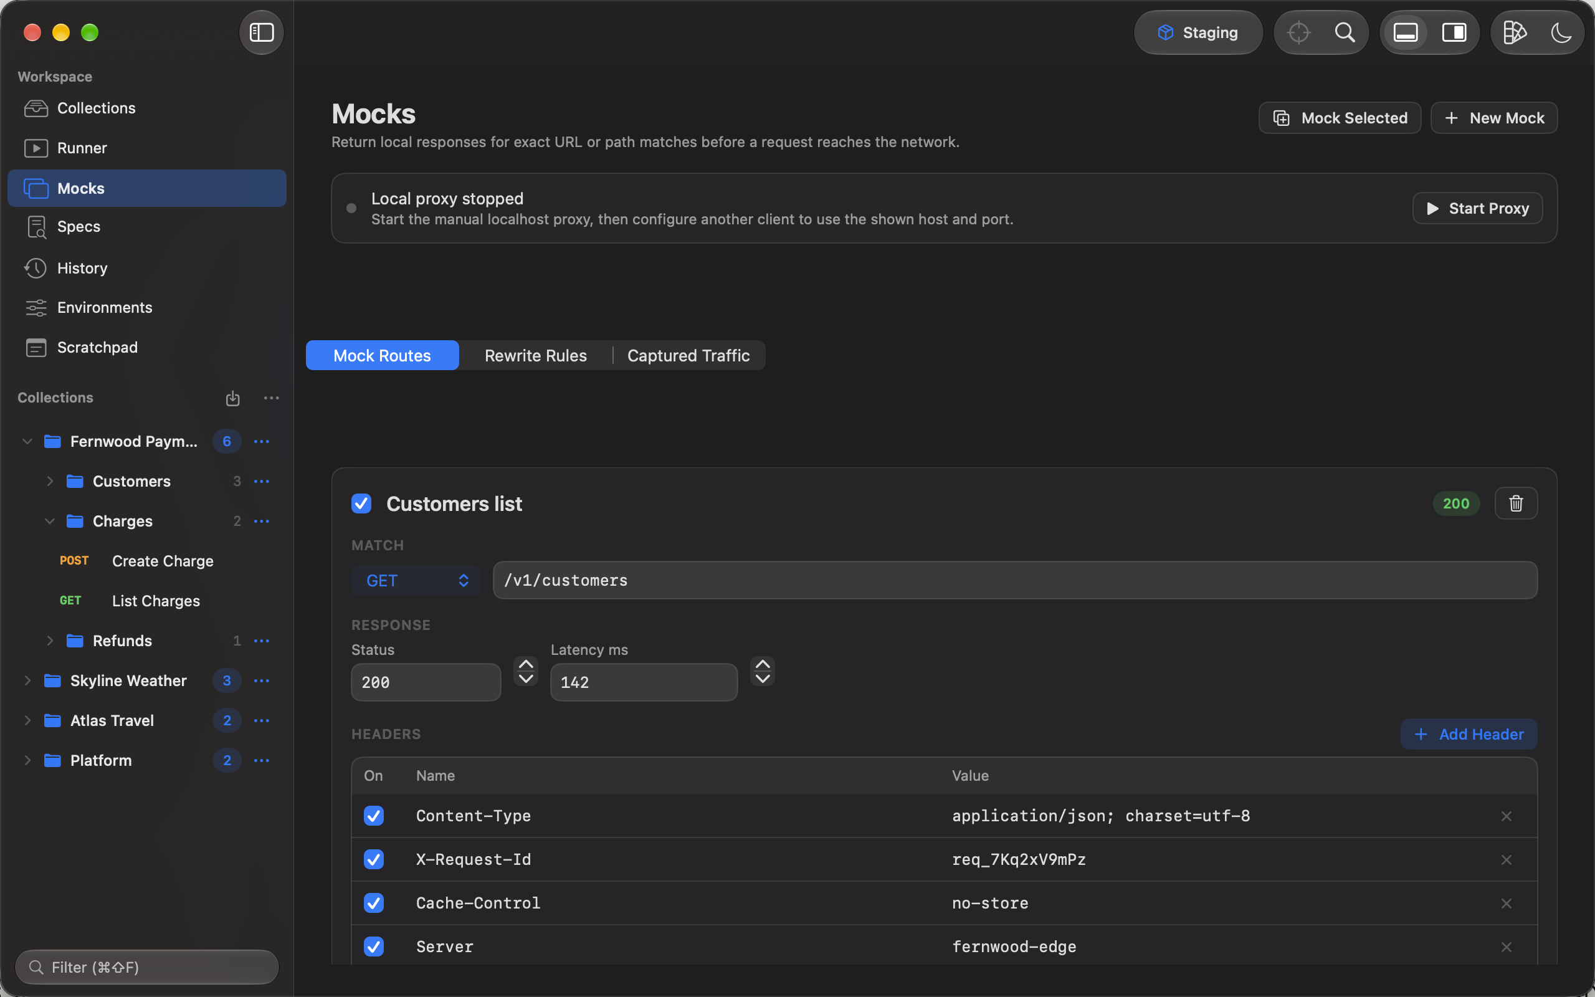Delete Customers list mock with trash icon
The width and height of the screenshot is (1595, 997).
pos(1516,503)
